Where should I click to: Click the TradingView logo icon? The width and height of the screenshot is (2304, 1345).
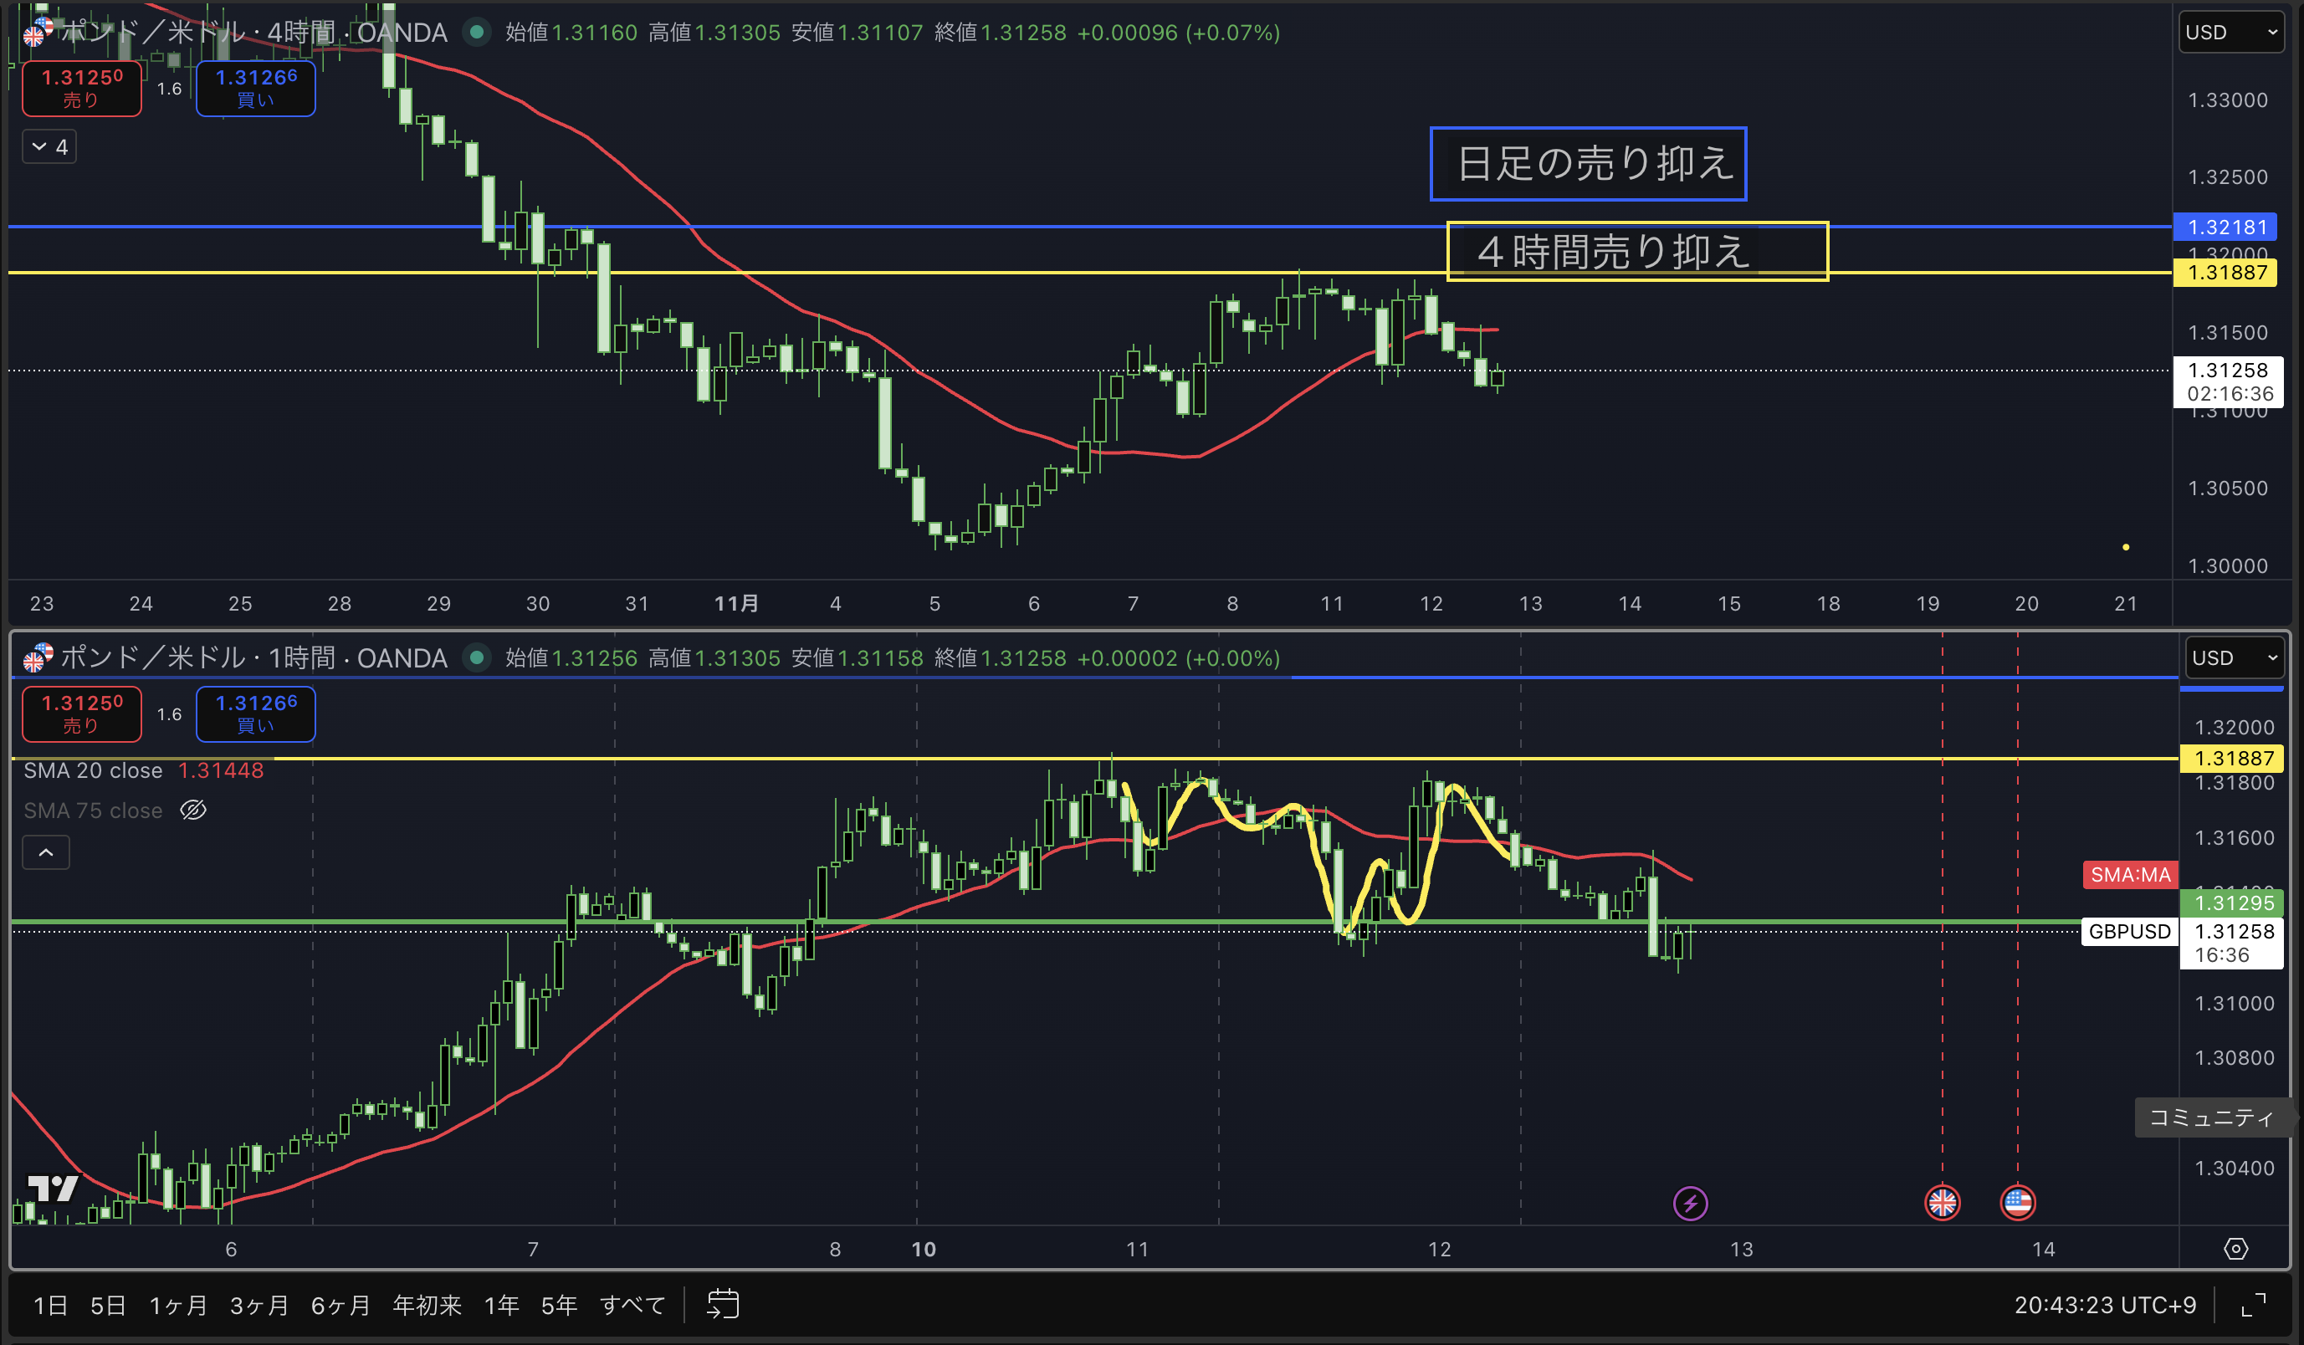[52, 1189]
